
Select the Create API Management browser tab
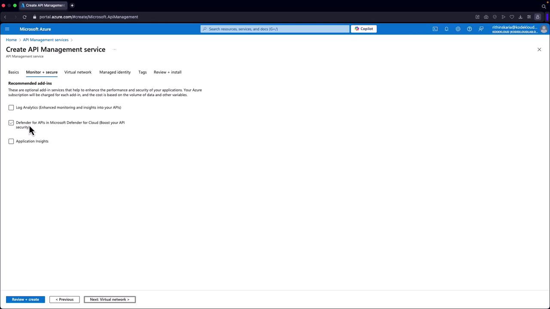(x=43, y=5)
